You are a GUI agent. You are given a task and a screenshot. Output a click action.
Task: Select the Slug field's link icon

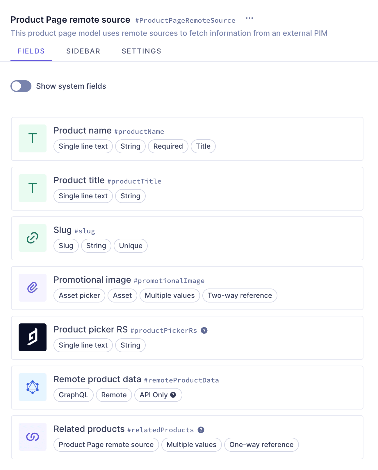tap(32, 238)
